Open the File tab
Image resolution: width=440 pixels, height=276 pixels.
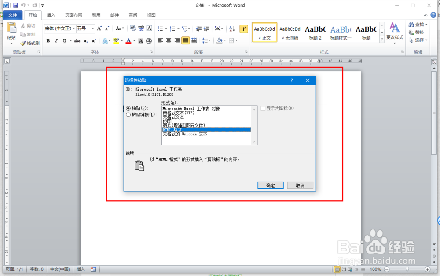pos(13,15)
